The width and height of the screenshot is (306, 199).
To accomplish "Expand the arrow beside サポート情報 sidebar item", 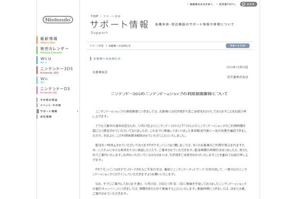I will (77, 111).
